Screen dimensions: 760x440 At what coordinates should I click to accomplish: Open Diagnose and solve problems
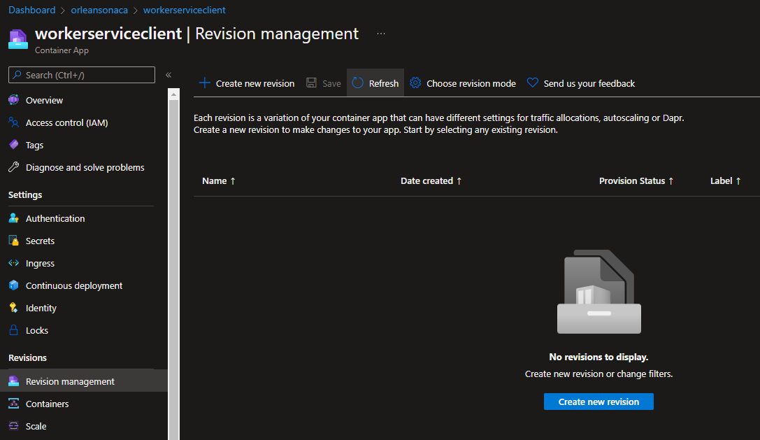(x=84, y=167)
